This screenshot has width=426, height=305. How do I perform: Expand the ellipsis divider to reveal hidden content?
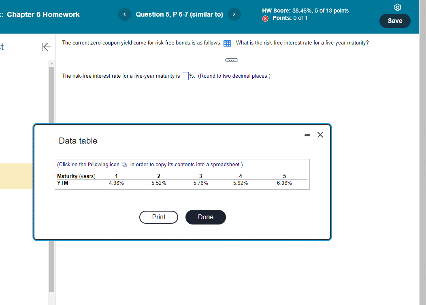[231, 60]
